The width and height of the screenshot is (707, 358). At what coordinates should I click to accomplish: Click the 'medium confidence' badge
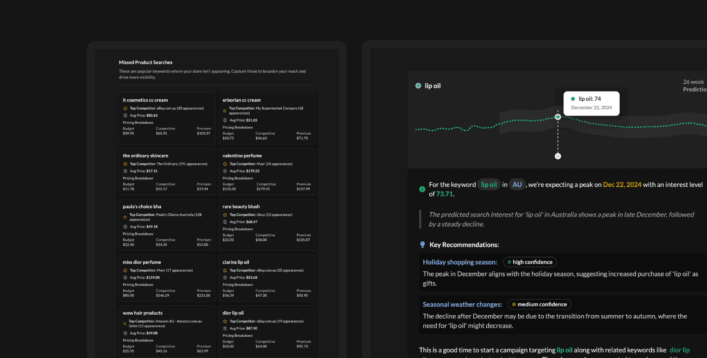pyautogui.click(x=539, y=304)
